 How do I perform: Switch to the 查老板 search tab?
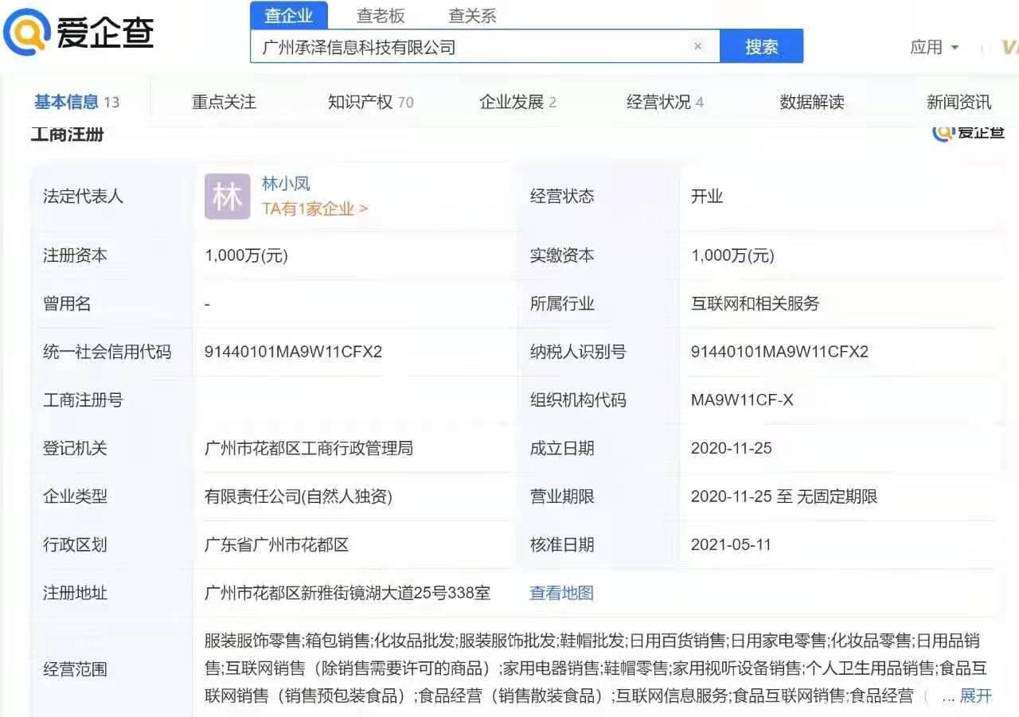pyautogui.click(x=381, y=15)
